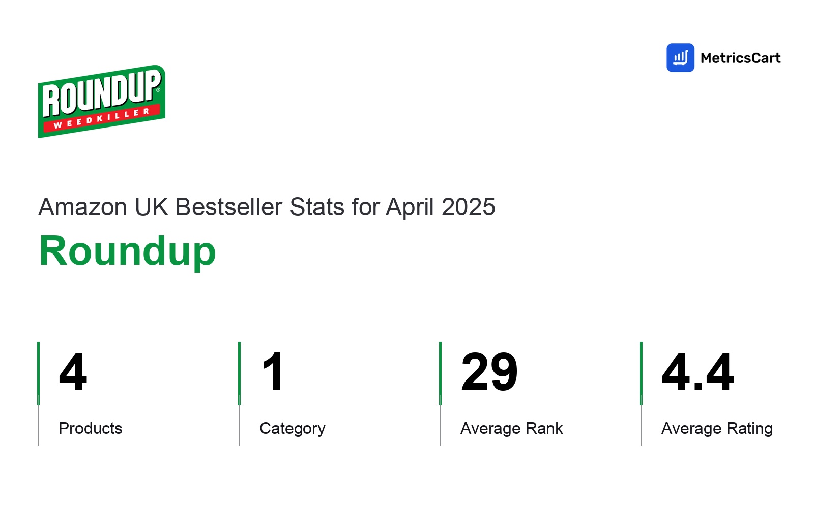
Task: Click the Average Rating label
Action: pos(717,429)
